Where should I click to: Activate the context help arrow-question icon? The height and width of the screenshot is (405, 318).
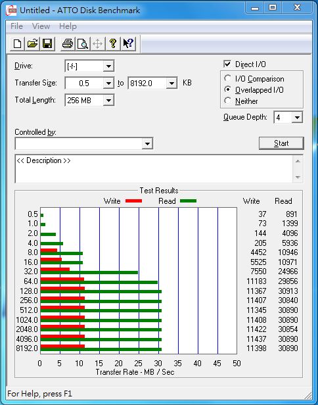[x=128, y=43]
